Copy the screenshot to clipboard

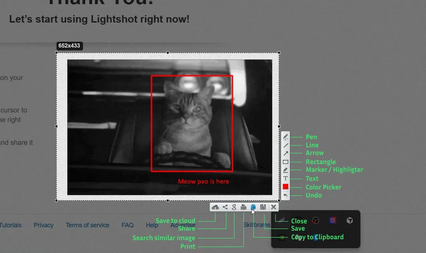click(253, 207)
